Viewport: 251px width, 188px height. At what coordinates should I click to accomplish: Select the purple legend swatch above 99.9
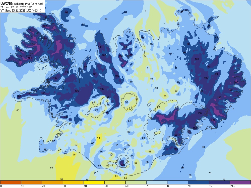tap(240, 182)
